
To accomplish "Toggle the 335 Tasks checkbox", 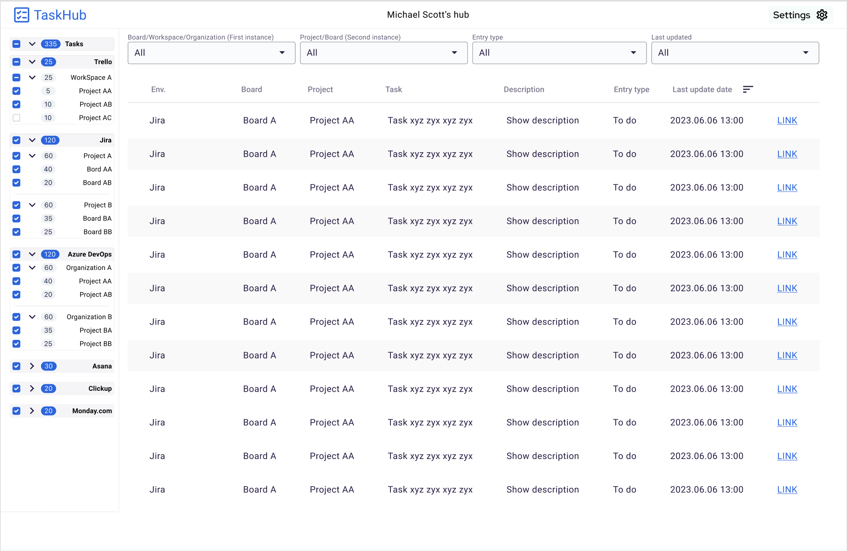I will pos(17,44).
